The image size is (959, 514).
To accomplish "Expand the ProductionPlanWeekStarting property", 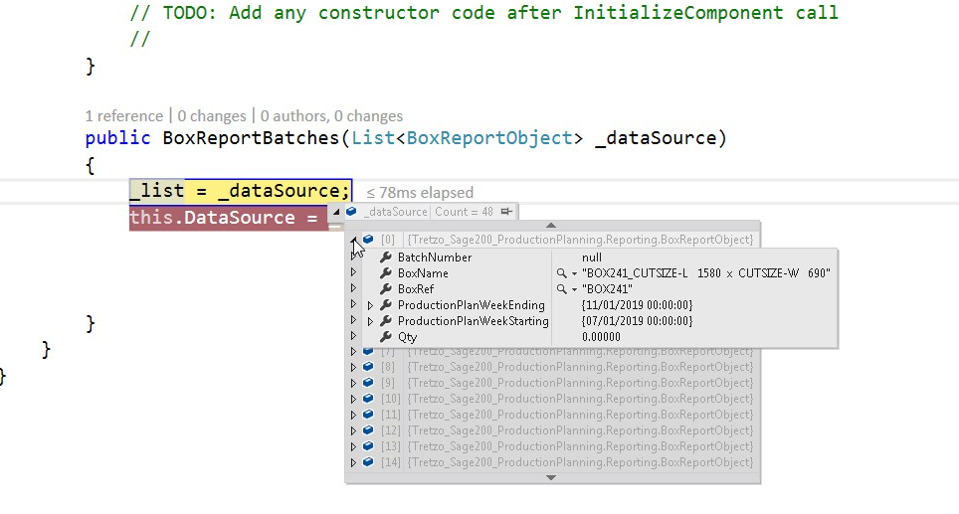I will pos(370,321).
